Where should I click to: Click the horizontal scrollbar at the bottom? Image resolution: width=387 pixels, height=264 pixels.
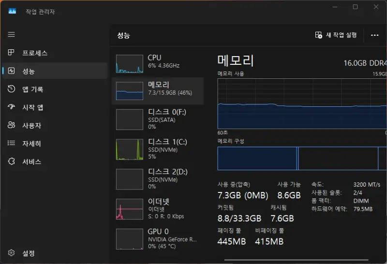coord(296,260)
